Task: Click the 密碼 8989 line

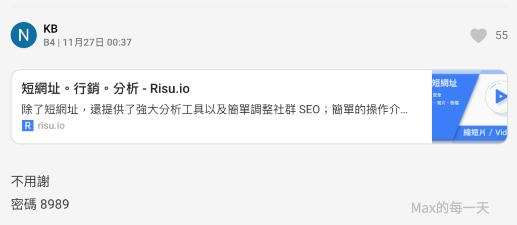Action: 40,204
